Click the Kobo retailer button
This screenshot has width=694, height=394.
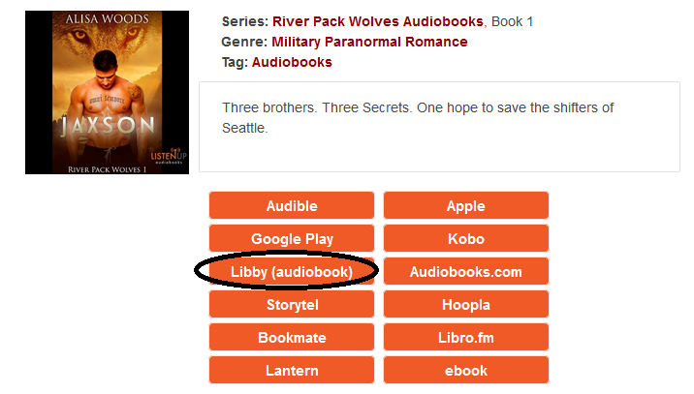tap(466, 239)
